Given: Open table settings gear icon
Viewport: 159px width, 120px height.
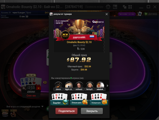Looking at the screenshot, I should [x=108, y=7].
